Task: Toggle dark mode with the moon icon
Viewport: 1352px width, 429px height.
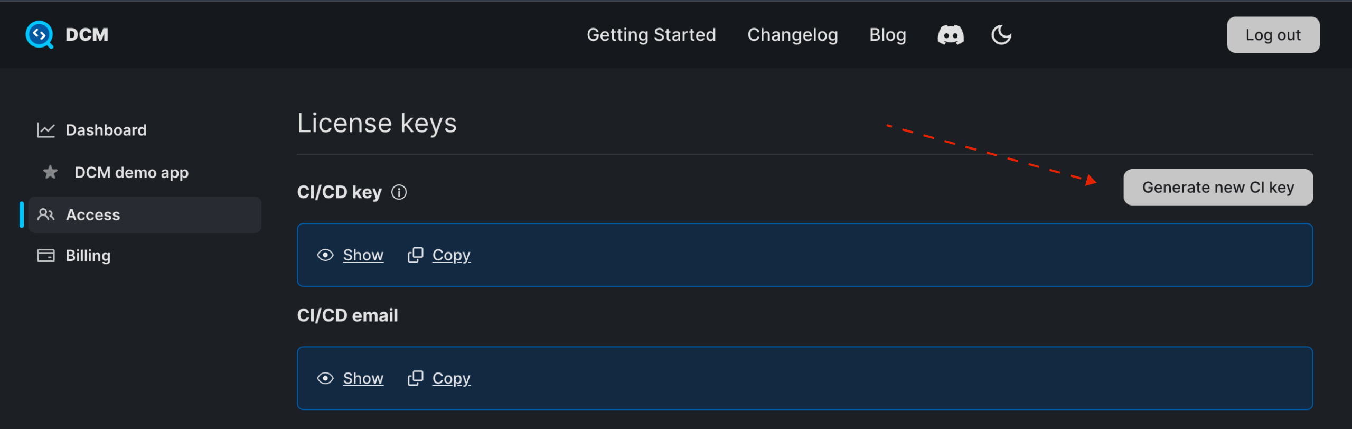Action: [1001, 34]
